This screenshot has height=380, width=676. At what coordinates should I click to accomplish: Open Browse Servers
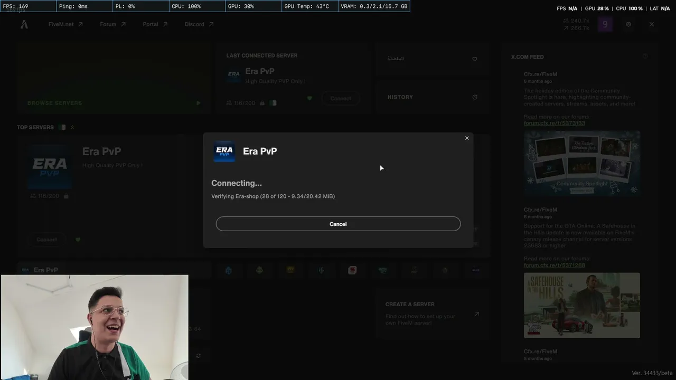114,78
